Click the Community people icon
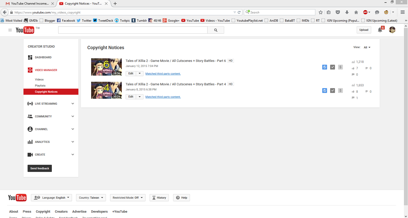The height and width of the screenshot is (218, 408). tap(30, 116)
